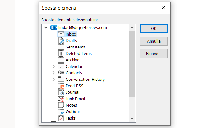Click the Contacts person icon
The width and height of the screenshot is (206, 128).
61,73
